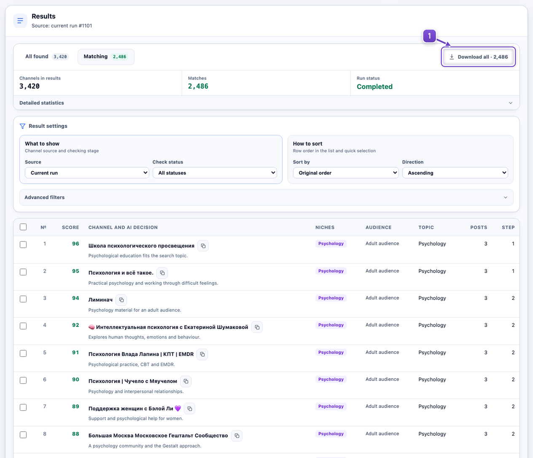Click the Score column header
Screen dimensions: 533x458
pyautogui.click(x=70, y=227)
